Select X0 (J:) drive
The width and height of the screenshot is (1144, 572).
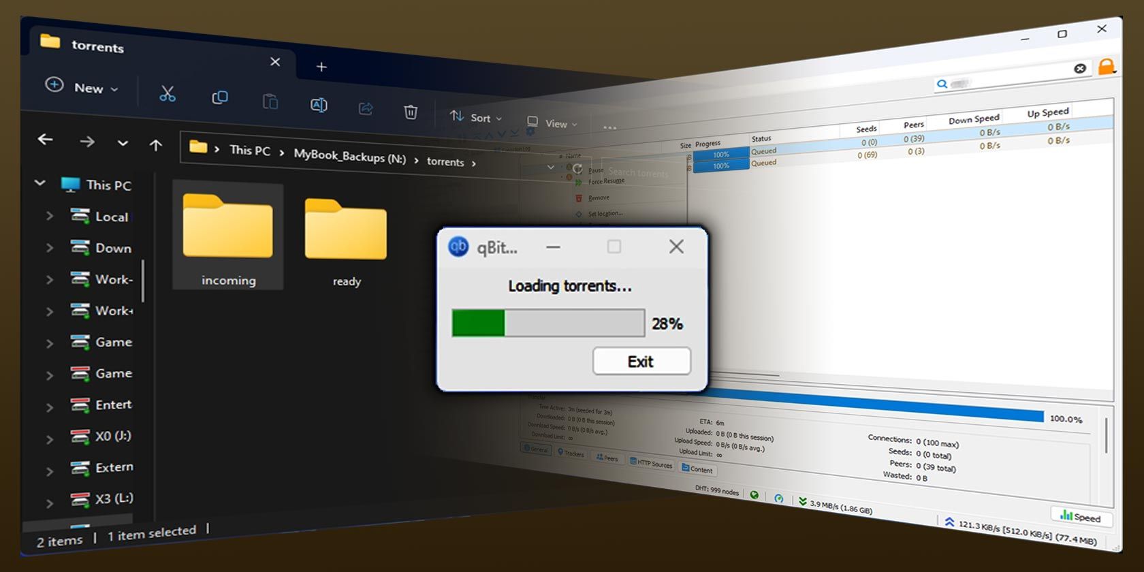(x=101, y=436)
